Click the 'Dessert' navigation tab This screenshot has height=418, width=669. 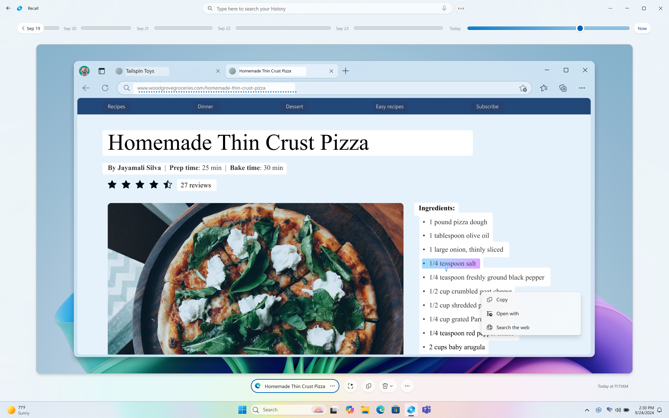tap(295, 107)
